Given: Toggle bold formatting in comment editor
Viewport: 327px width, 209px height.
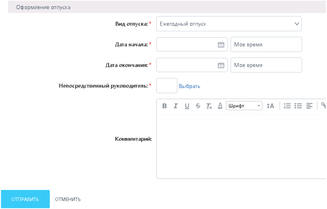Looking at the screenshot, I should (x=164, y=106).
